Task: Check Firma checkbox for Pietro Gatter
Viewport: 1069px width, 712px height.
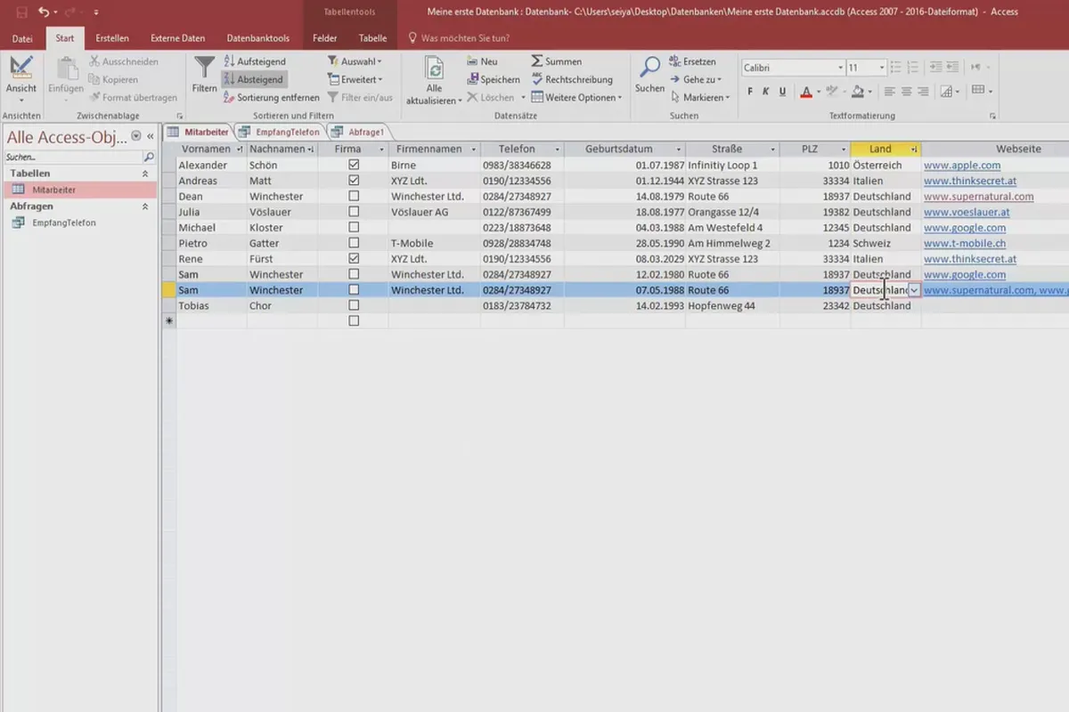Action: point(354,243)
